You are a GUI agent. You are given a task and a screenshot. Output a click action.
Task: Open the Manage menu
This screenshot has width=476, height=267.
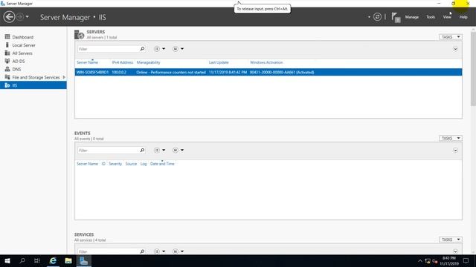[x=411, y=17]
